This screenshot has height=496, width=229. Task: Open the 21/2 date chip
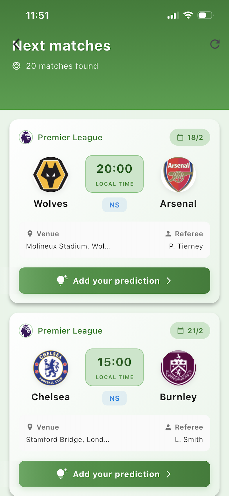point(190,331)
